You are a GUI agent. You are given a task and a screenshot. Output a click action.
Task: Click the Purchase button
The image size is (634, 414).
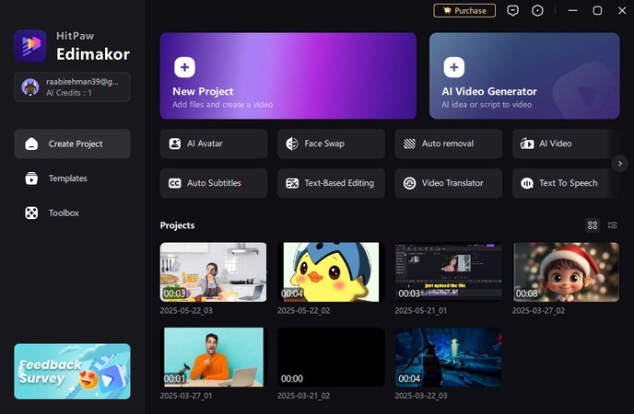pos(464,11)
